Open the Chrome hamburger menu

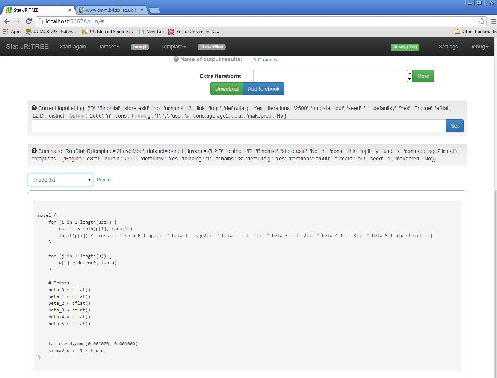coord(493,21)
